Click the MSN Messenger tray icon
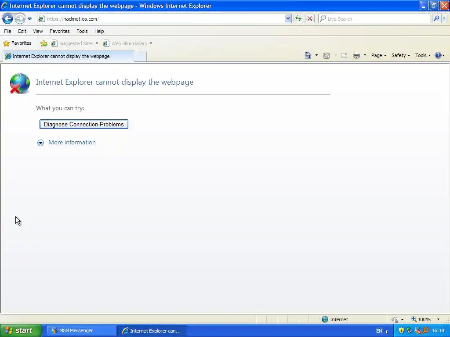450x337 pixels. coord(417,330)
